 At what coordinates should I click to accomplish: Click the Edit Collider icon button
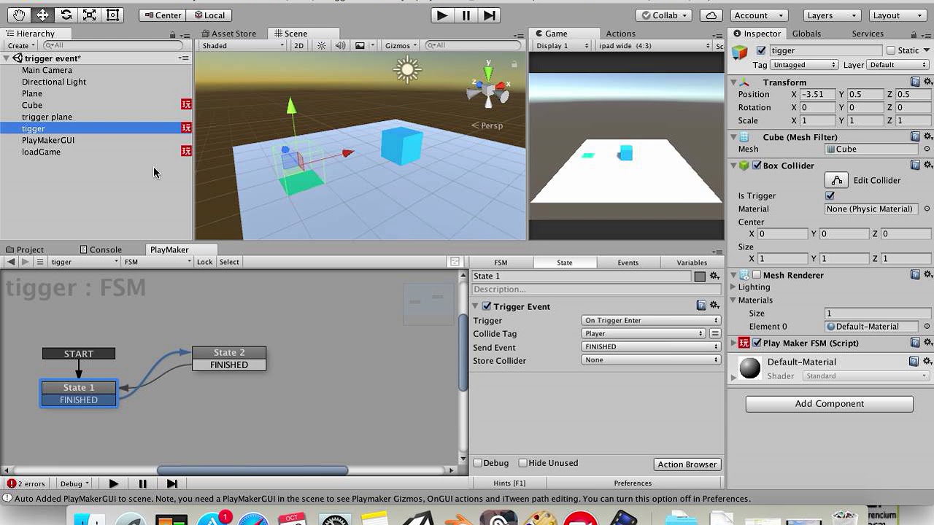click(837, 180)
